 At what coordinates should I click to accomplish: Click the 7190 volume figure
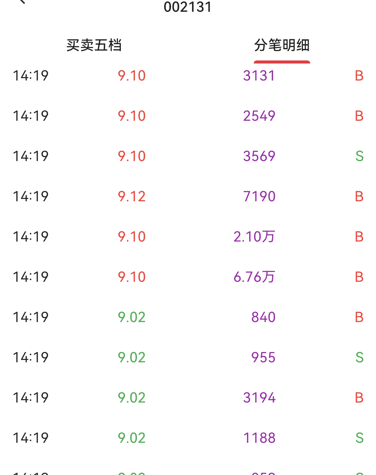pos(259,197)
